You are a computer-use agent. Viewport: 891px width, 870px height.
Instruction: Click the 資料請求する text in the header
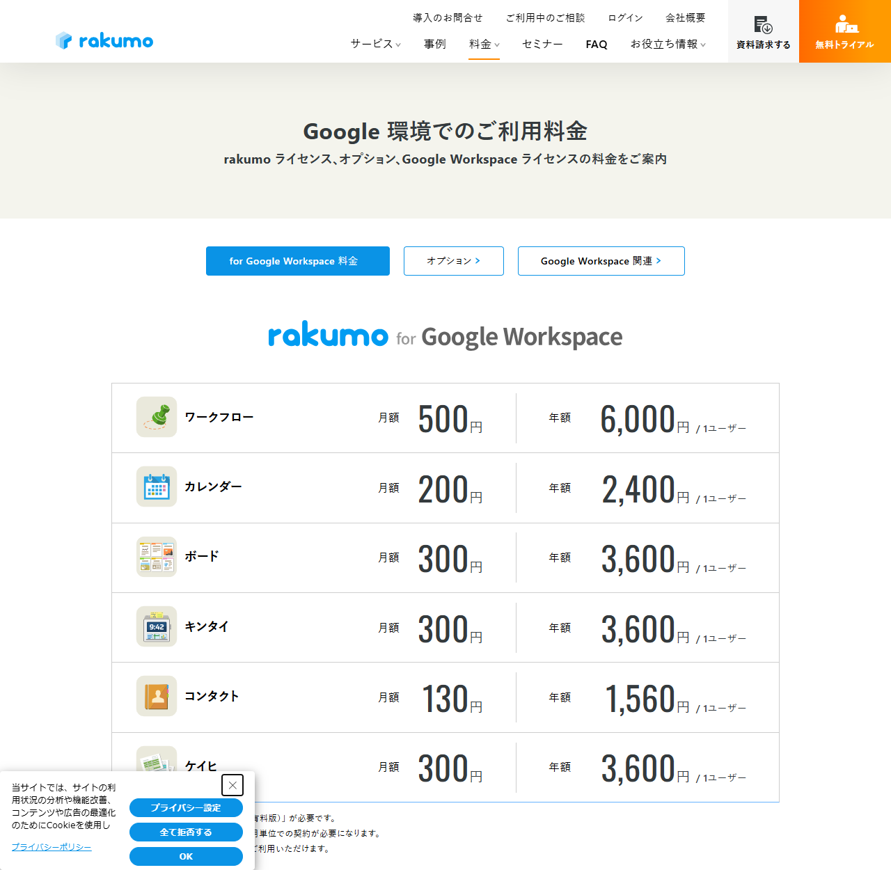point(764,45)
